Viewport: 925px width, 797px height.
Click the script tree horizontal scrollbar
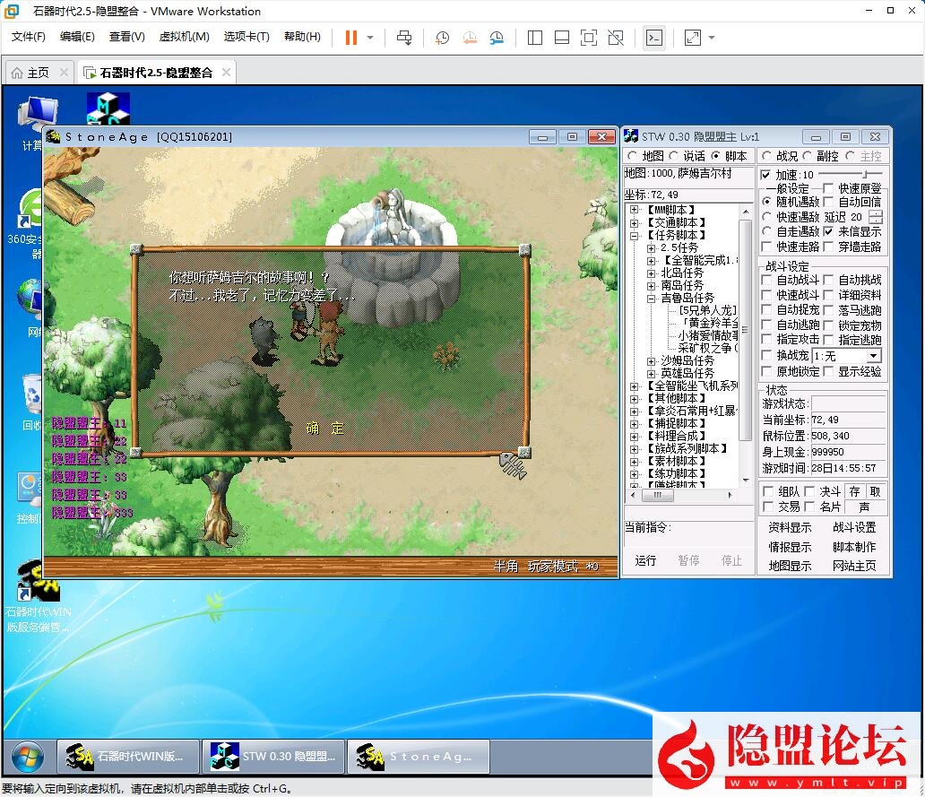[656, 493]
